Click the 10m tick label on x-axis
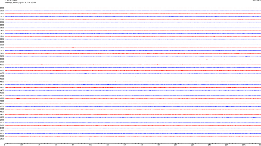 pyautogui.click(x=90, y=145)
